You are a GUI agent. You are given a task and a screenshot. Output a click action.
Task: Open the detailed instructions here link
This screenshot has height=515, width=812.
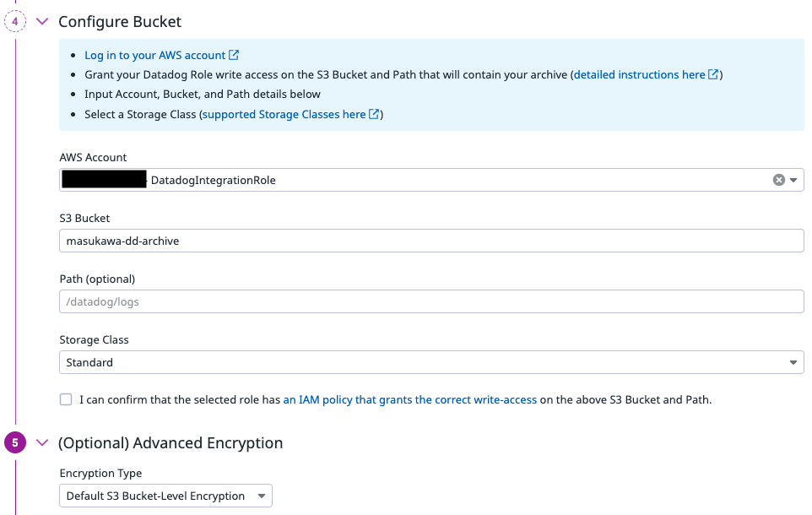(x=639, y=75)
